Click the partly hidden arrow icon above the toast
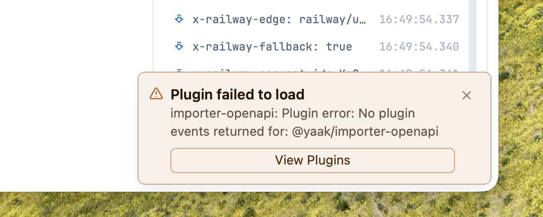 pyautogui.click(x=178, y=70)
